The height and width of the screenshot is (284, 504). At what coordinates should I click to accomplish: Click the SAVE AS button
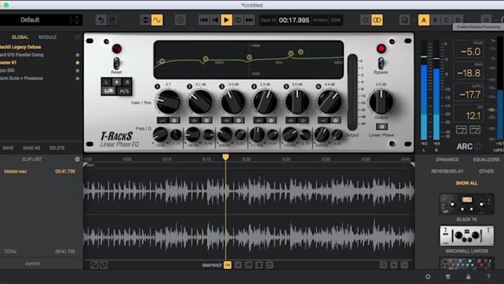31,148
